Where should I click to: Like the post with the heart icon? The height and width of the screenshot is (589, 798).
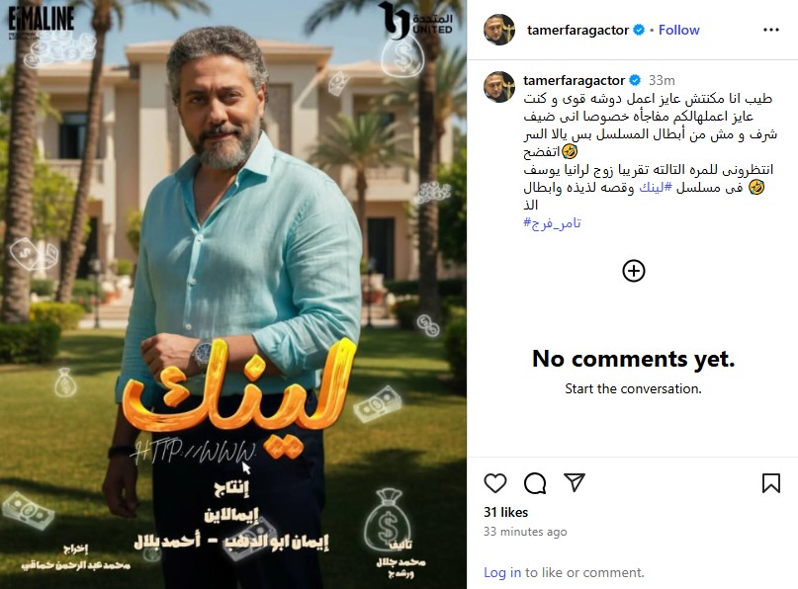pos(495,482)
